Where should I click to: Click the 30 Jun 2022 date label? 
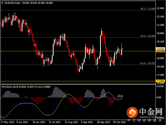click(x=39, y=122)
